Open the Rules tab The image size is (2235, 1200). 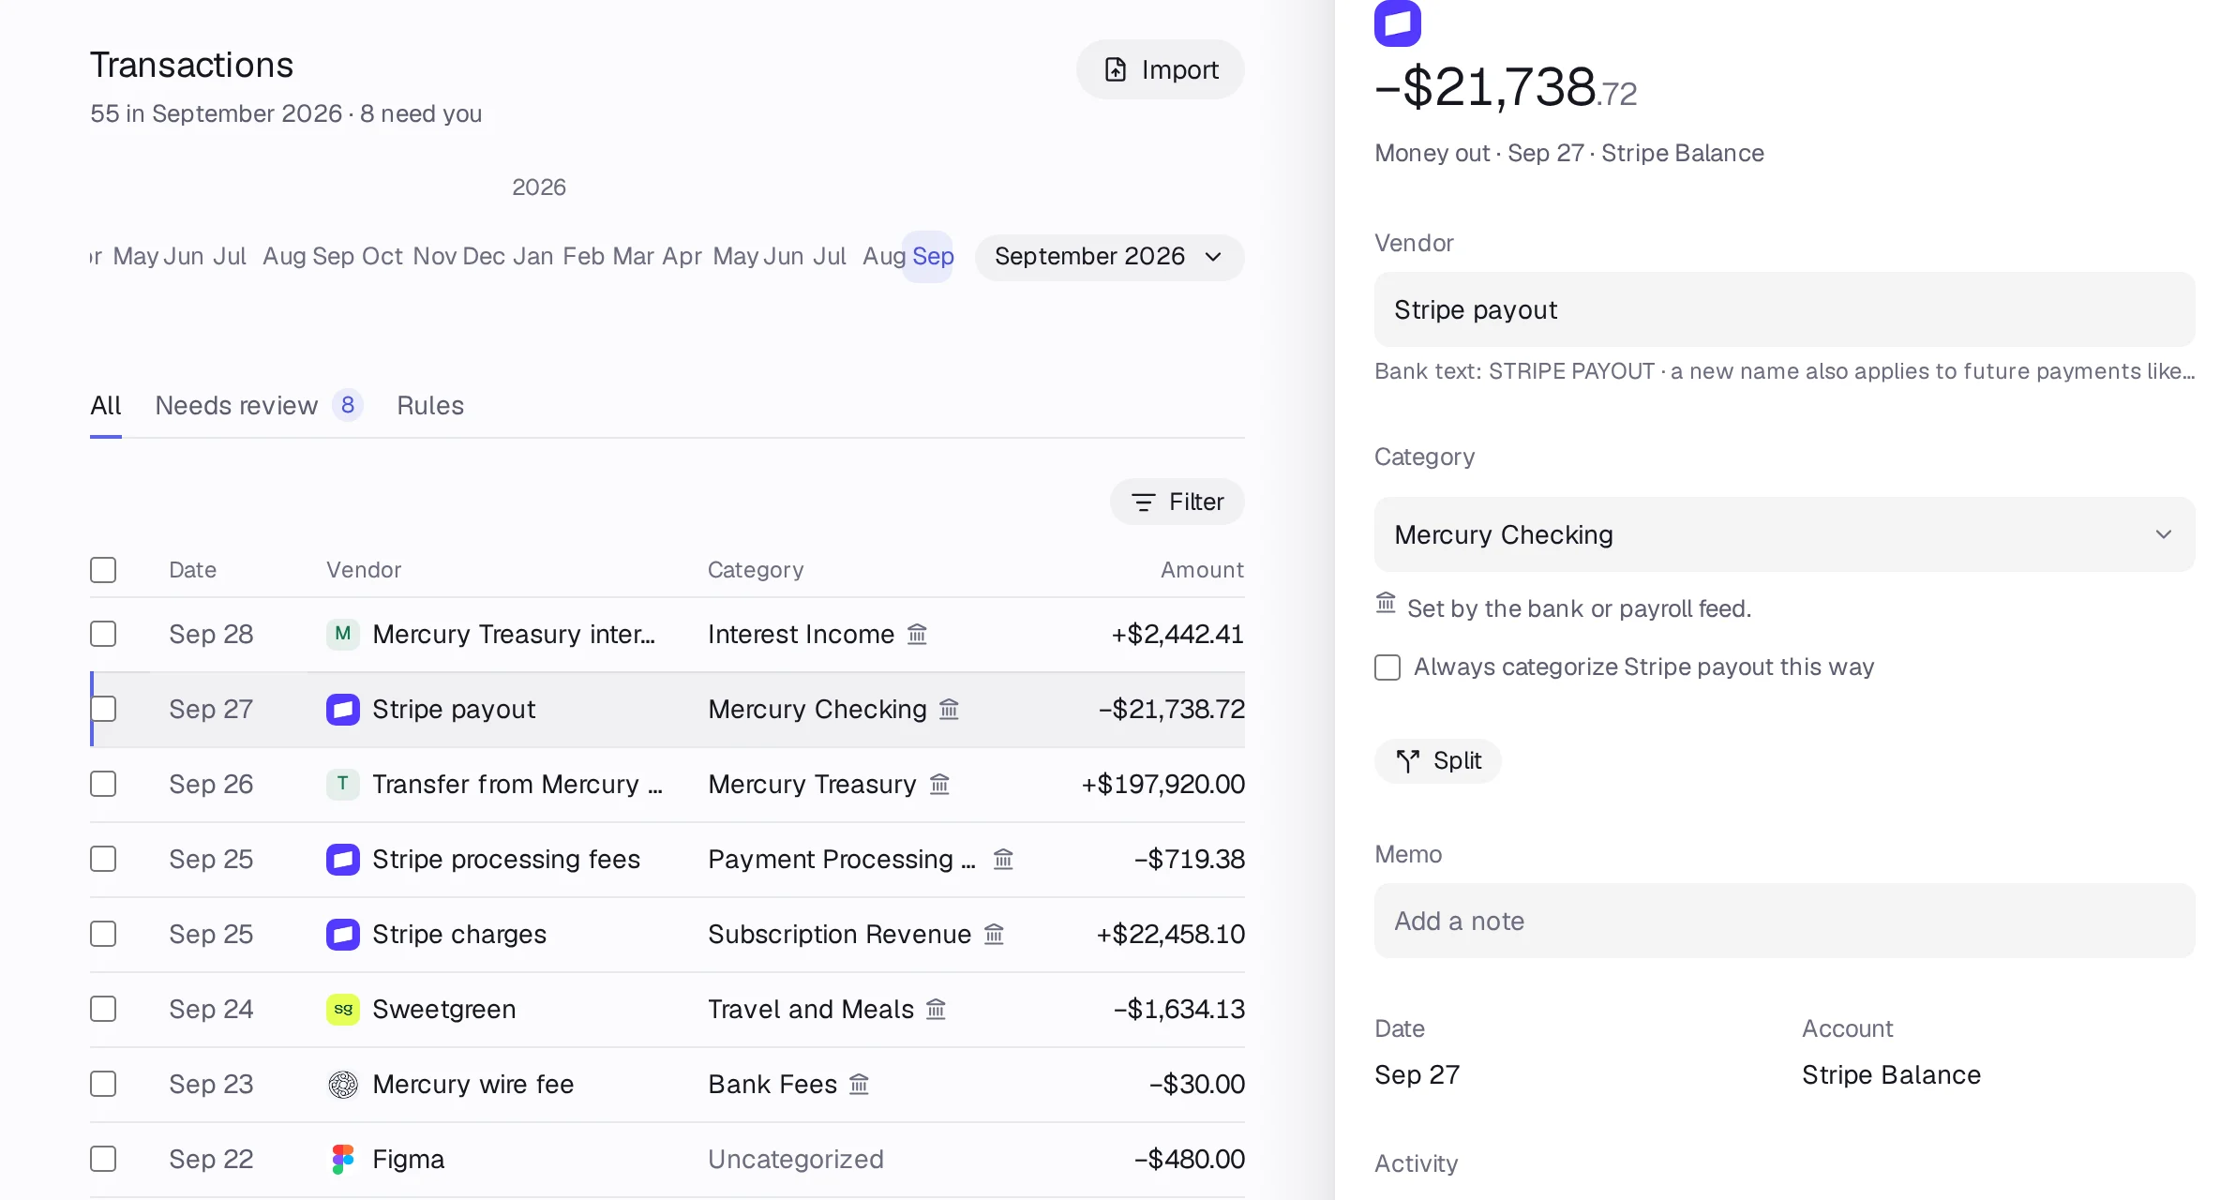[430, 405]
